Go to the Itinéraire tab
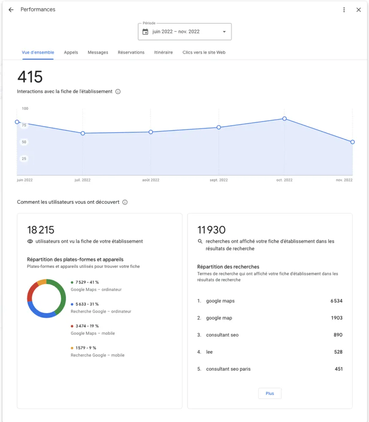Viewport: 369px width, 422px height. pos(163,52)
